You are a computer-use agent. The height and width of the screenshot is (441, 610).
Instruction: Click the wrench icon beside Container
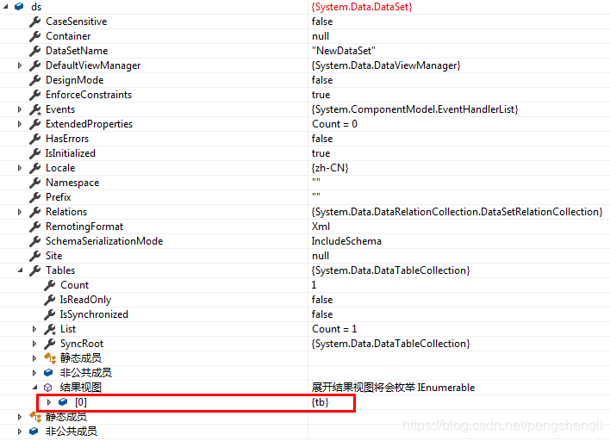click(x=35, y=36)
